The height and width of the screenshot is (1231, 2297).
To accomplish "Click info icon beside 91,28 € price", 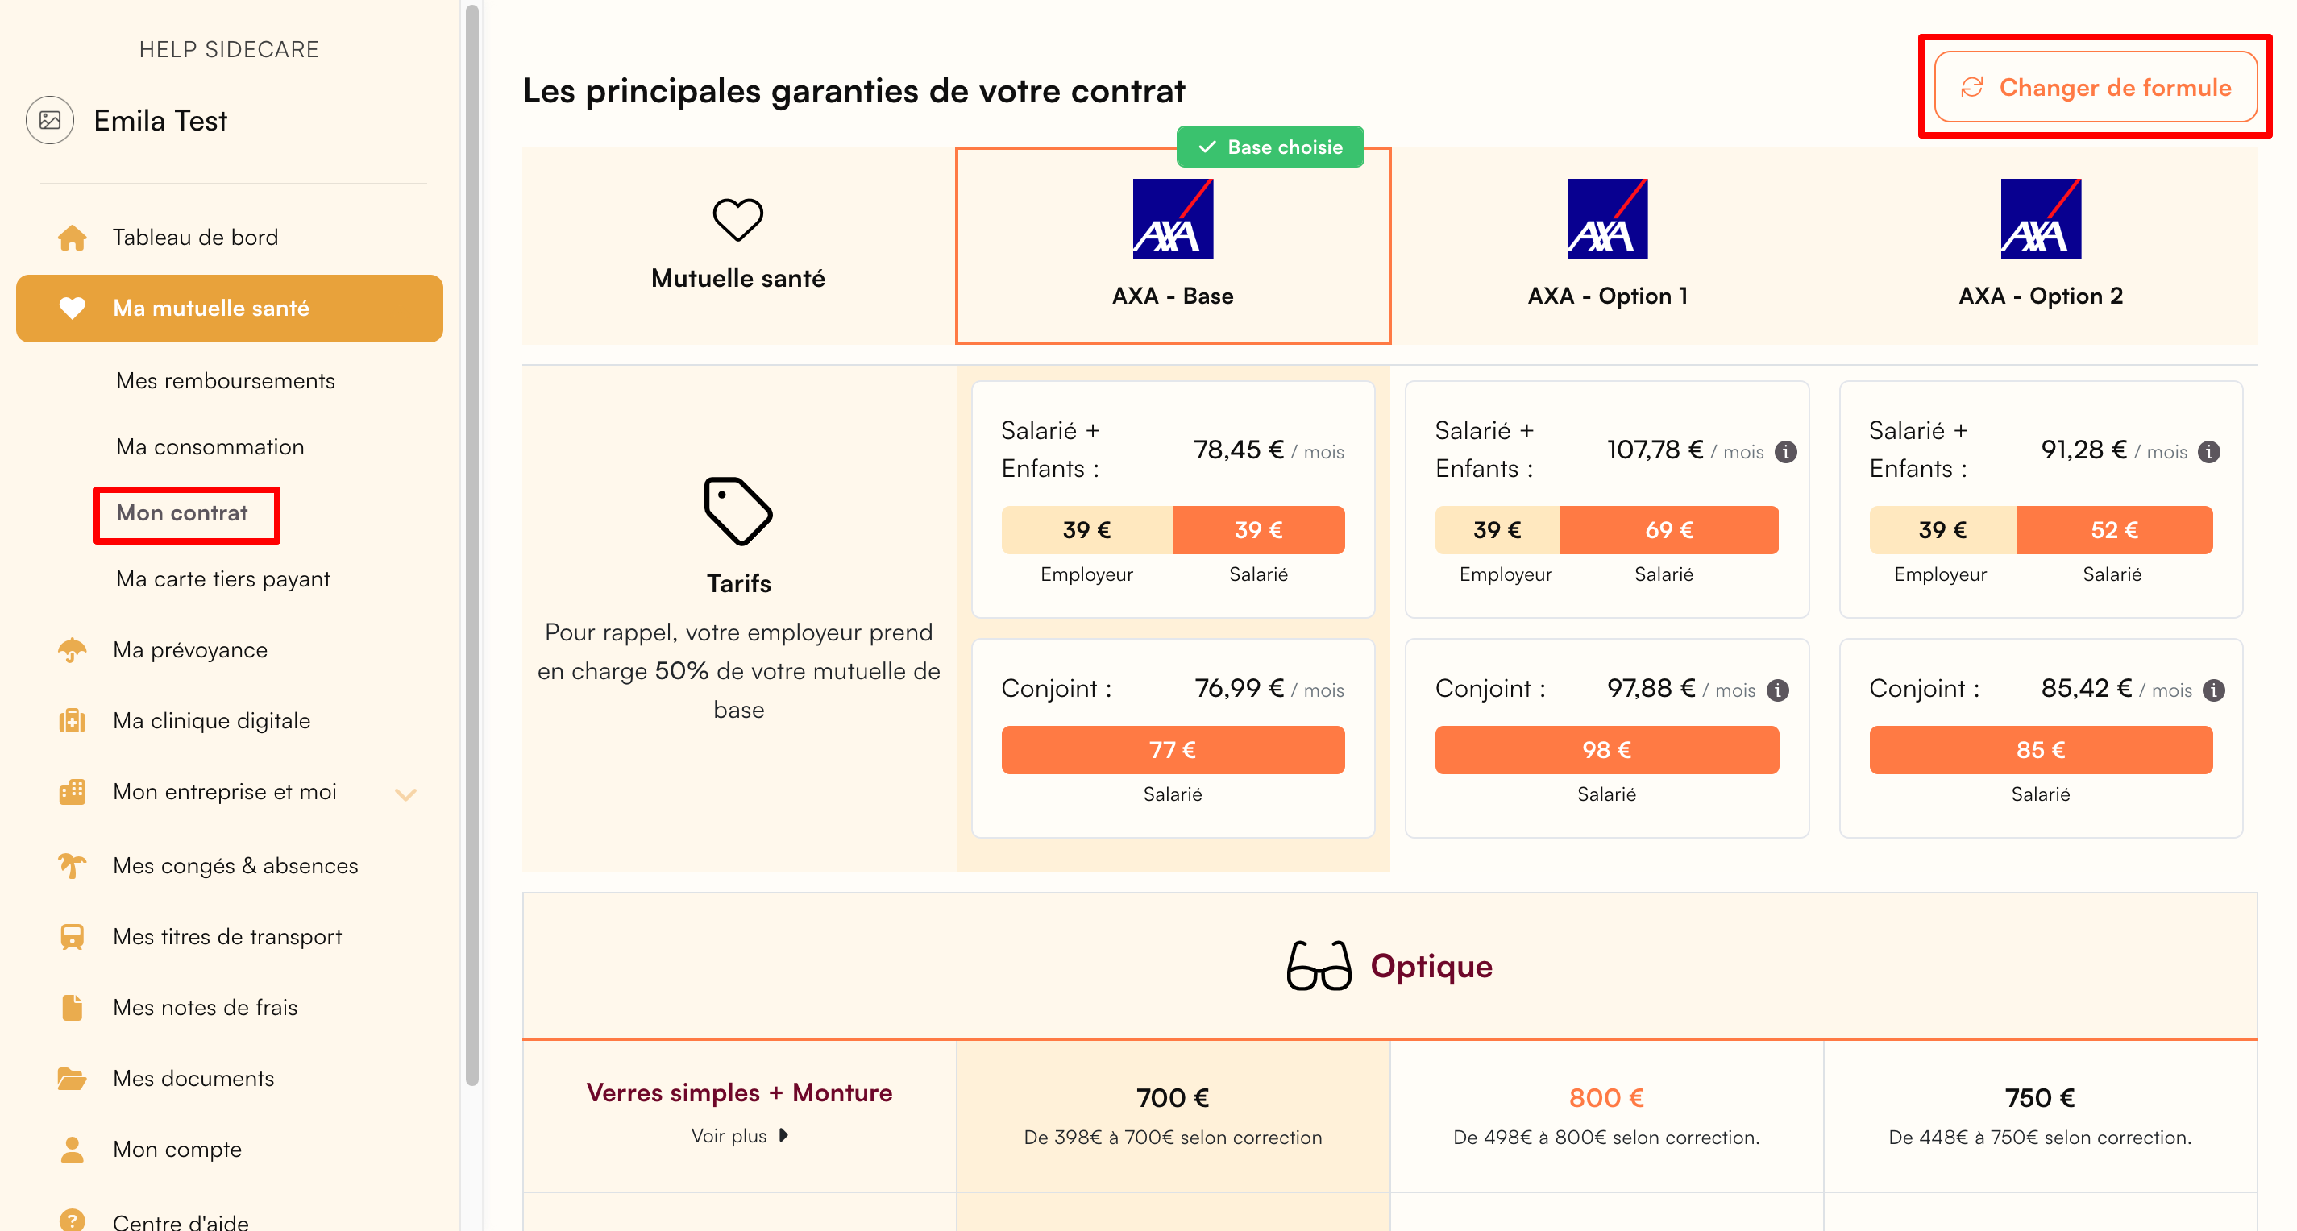I will pos(2208,452).
